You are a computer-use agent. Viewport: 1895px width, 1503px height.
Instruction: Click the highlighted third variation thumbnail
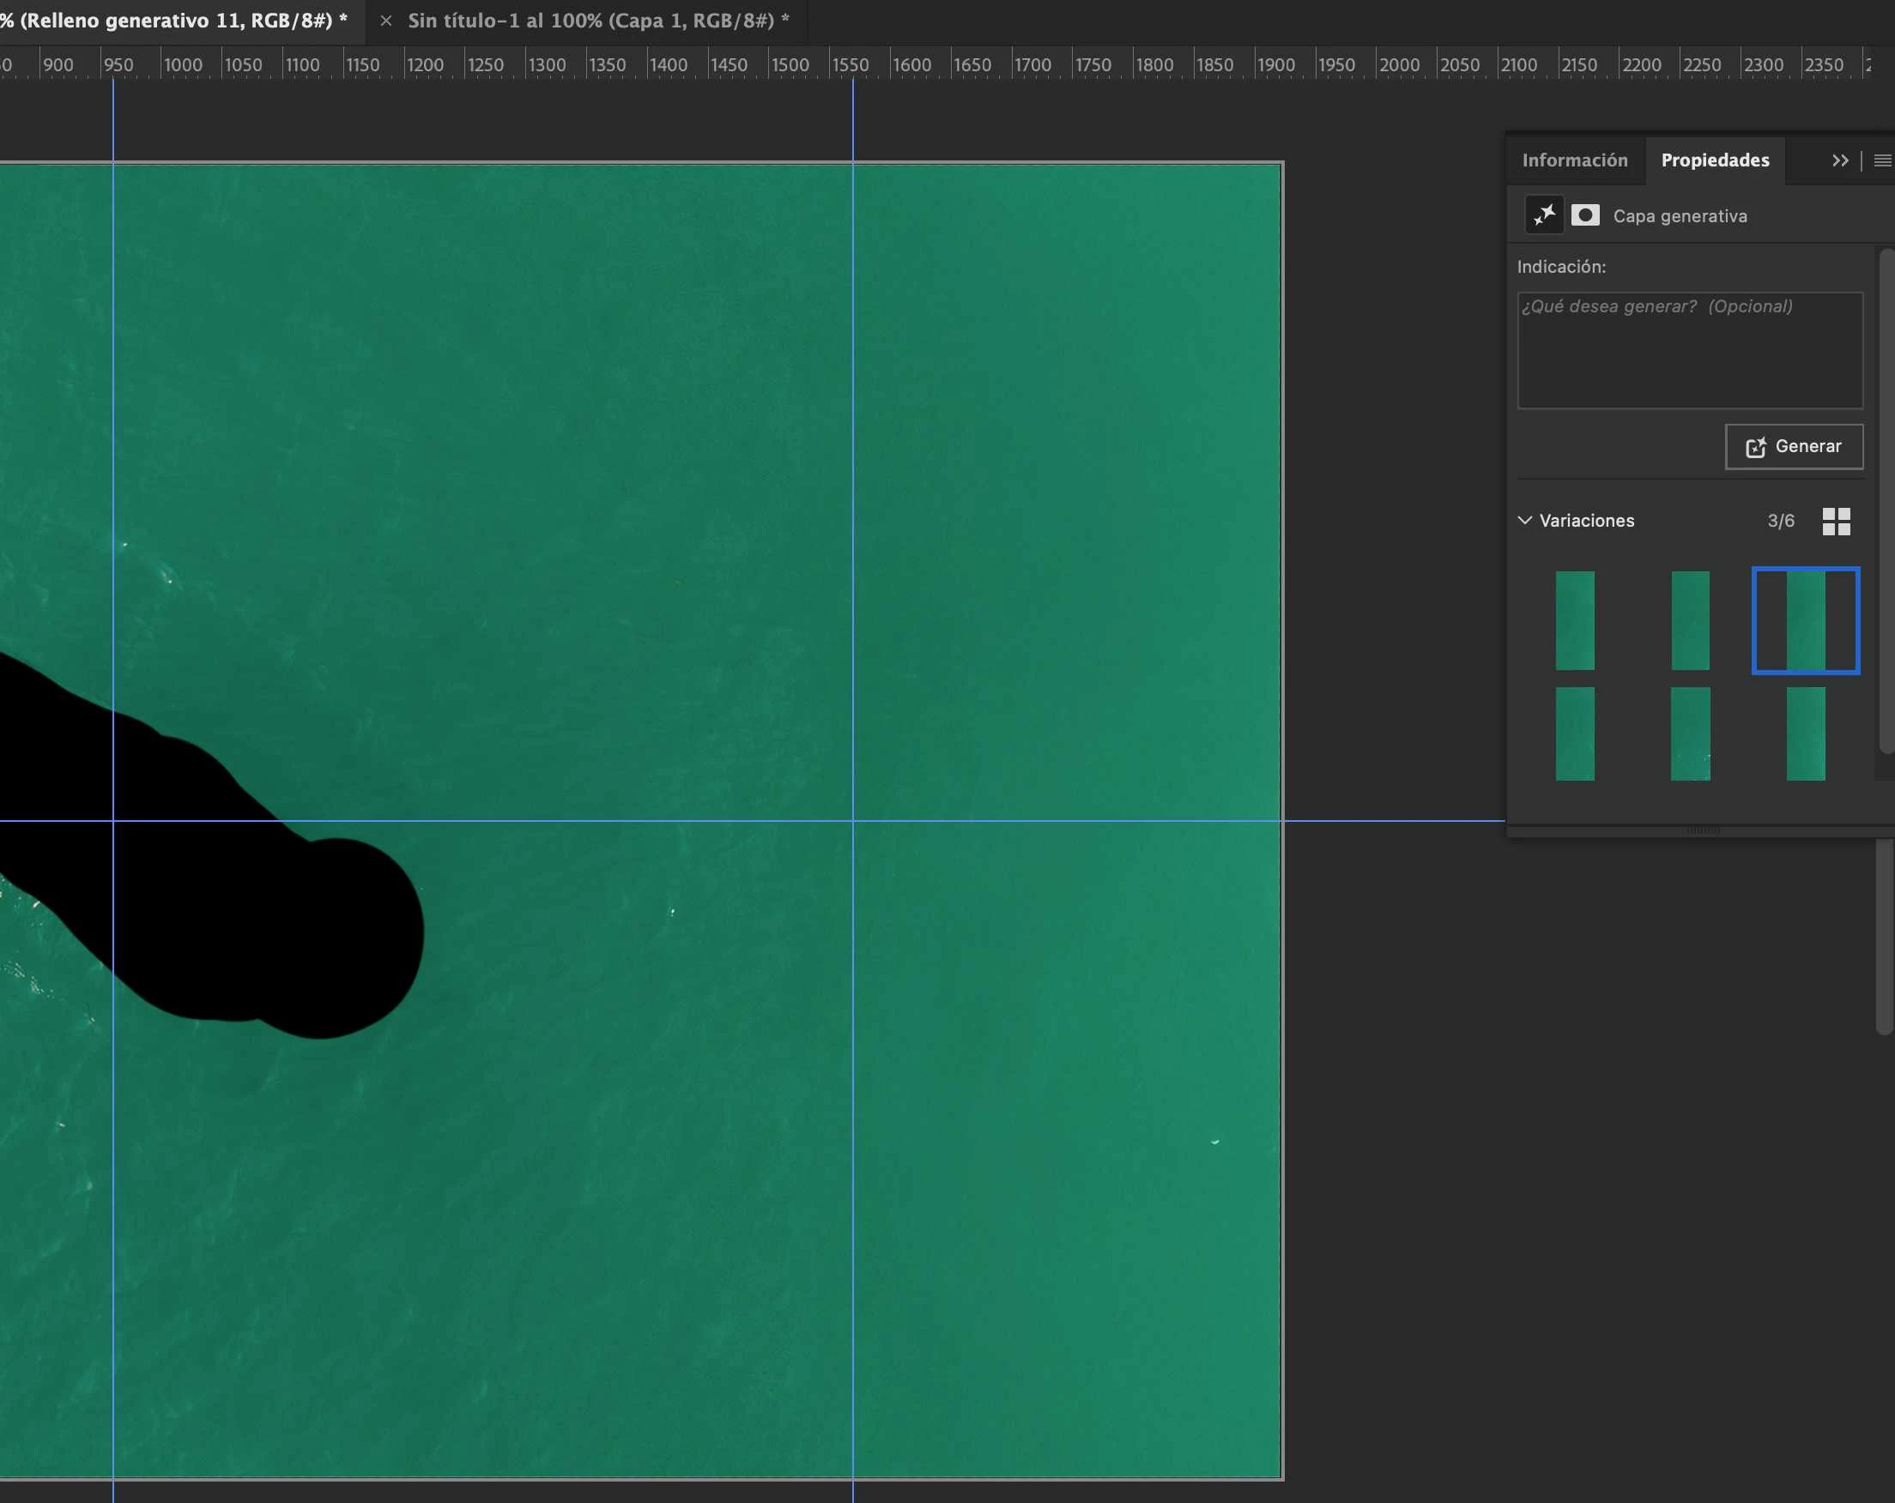click(1806, 620)
